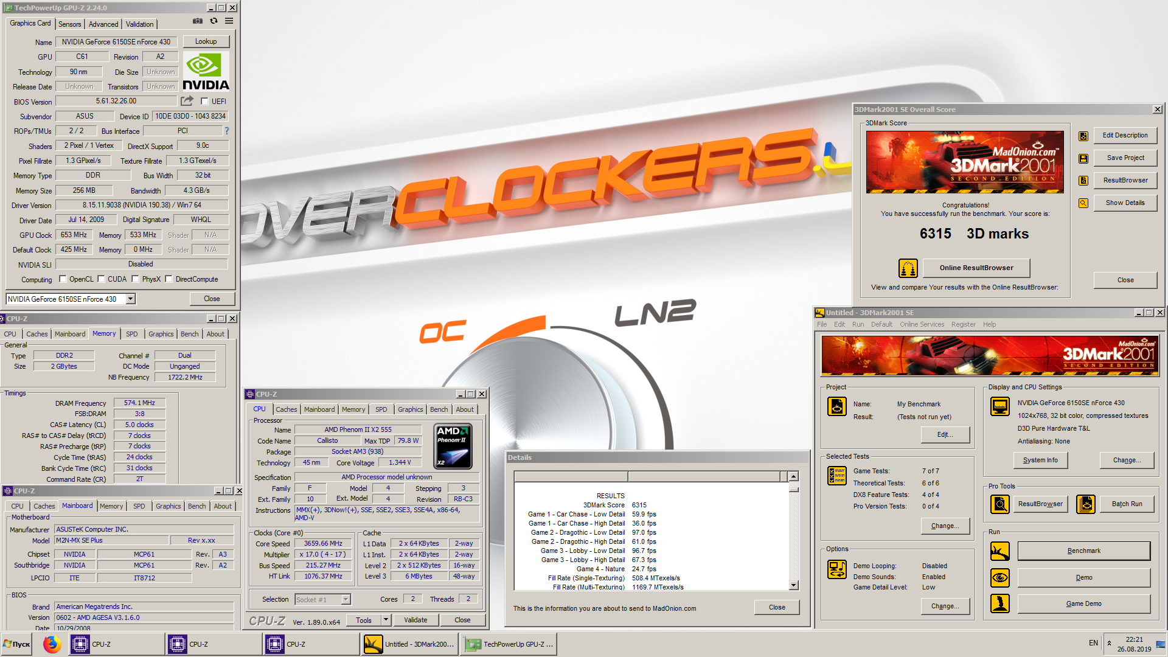Viewport: 1168px width, 657px height.
Task: Click the monitor icon in Display settings
Action: (1000, 406)
